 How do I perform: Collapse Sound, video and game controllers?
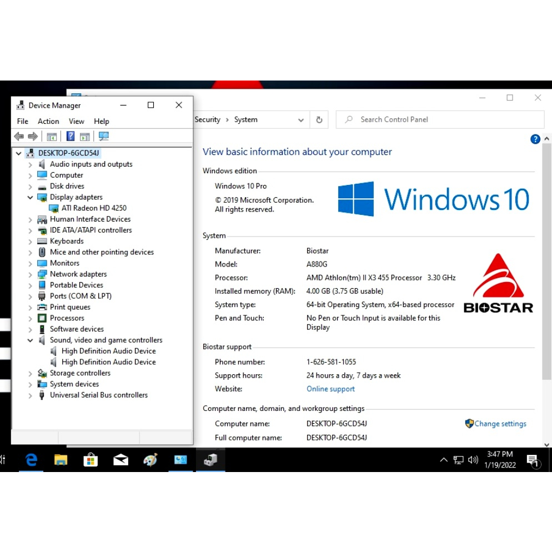[x=31, y=340]
